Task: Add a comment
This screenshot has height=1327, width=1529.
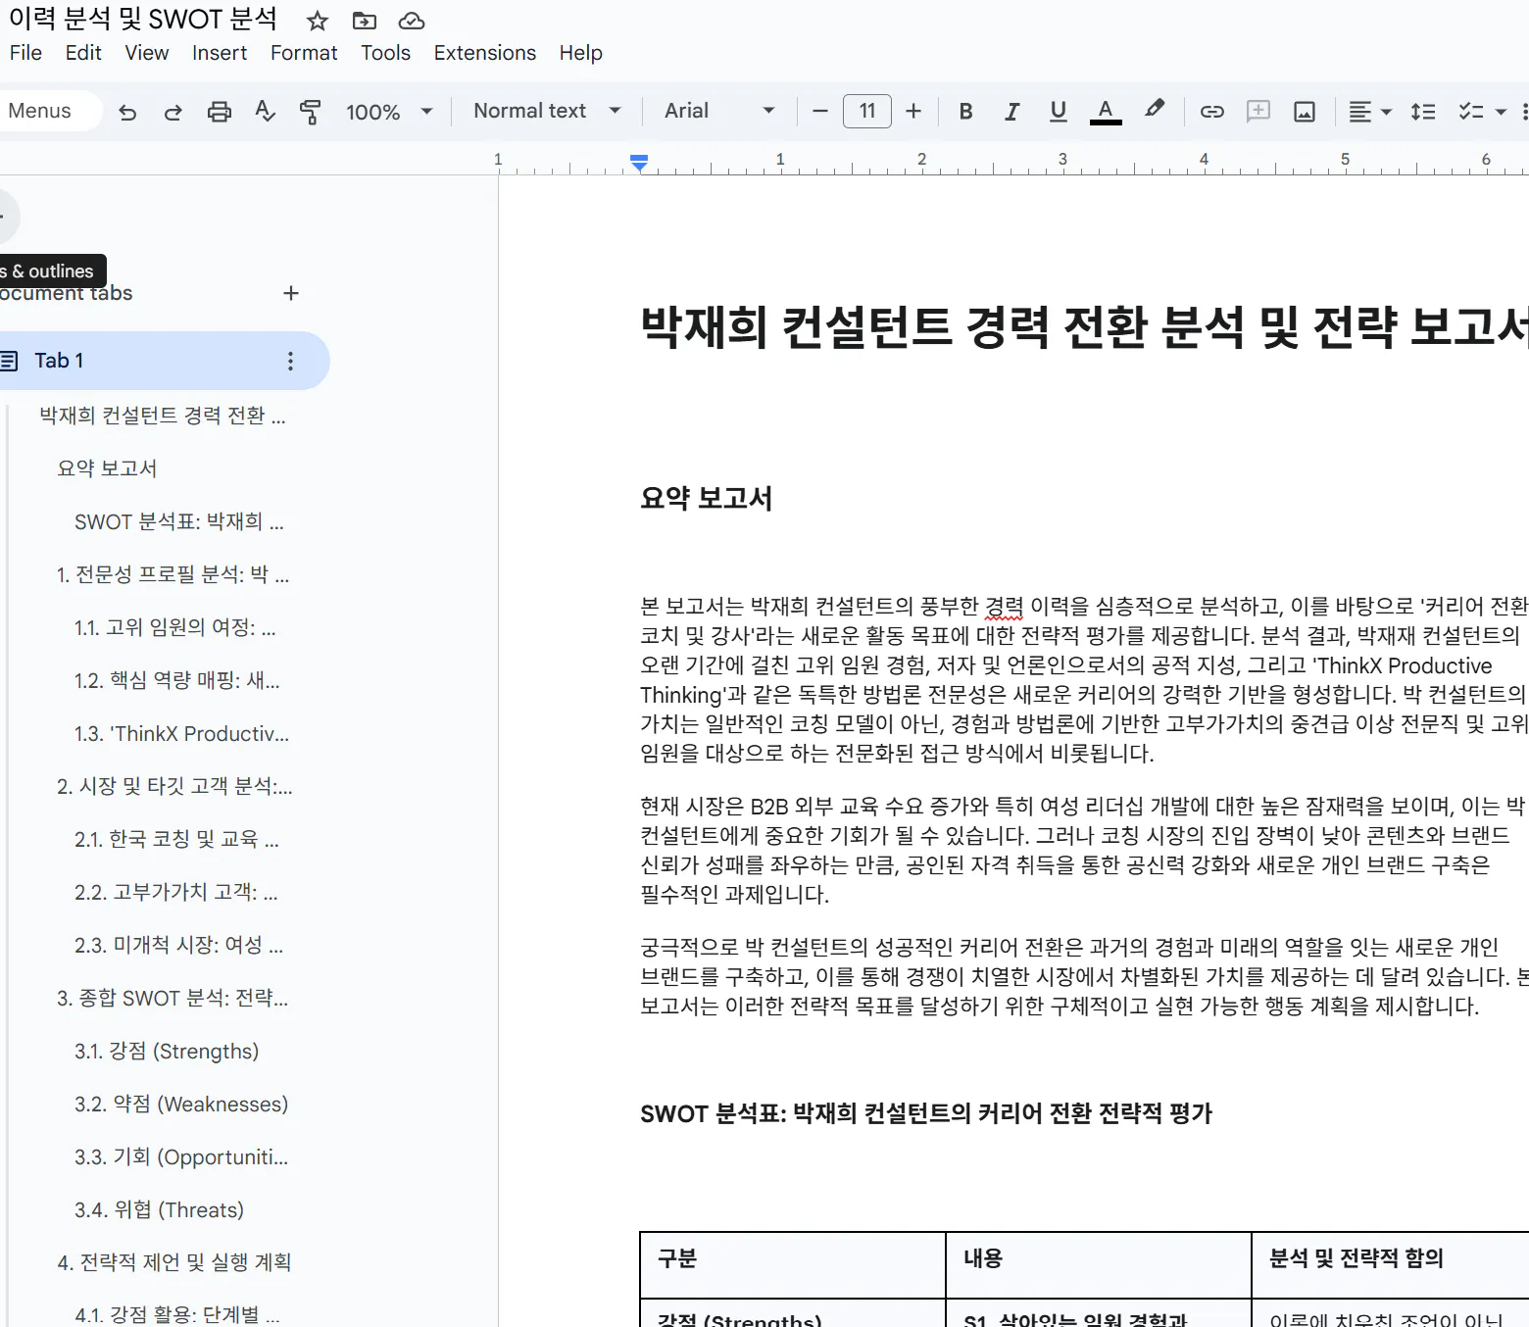Action: (1258, 111)
